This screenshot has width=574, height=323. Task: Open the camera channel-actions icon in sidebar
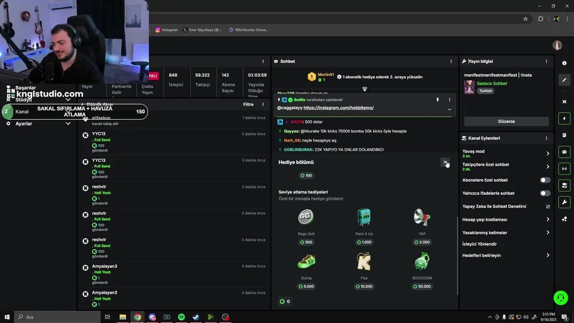(x=564, y=185)
